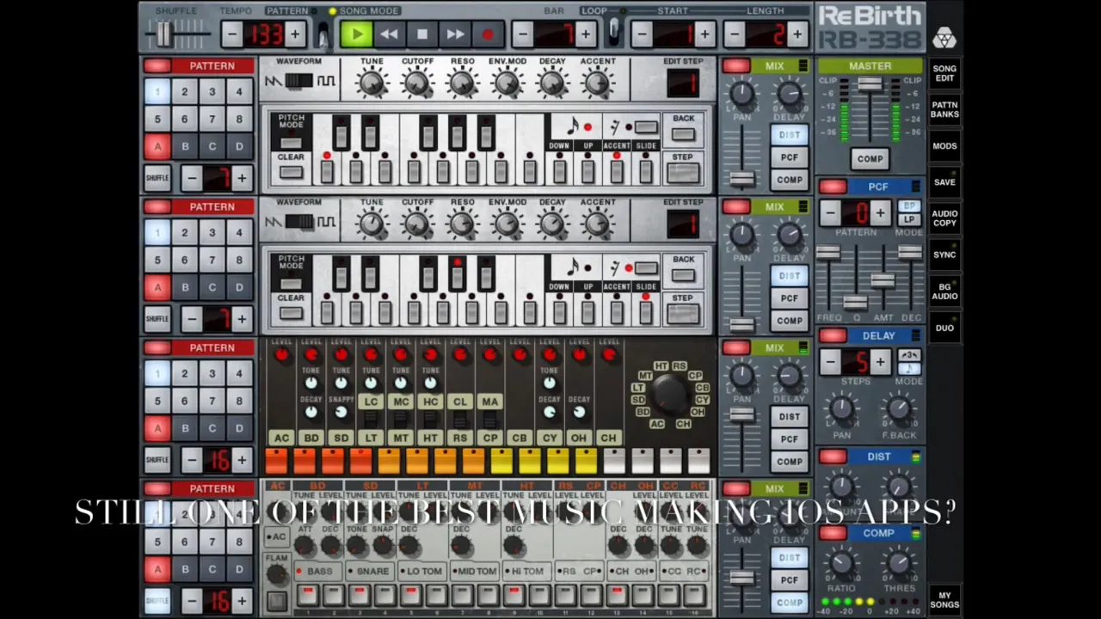The image size is (1101, 619).
Task: Click the Delay F.Back knob
Action: pyautogui.click(x=899, y=411)
